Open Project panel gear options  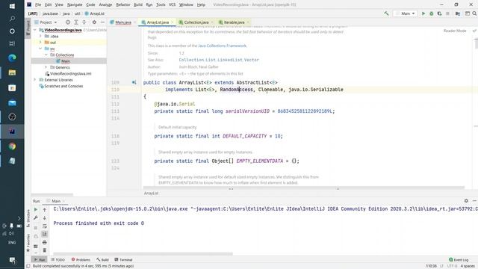pyautogui.click(x=94, y=22)
